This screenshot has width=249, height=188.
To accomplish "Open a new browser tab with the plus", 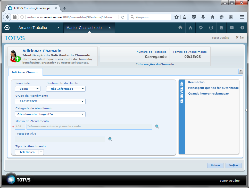I will (64, 8).
